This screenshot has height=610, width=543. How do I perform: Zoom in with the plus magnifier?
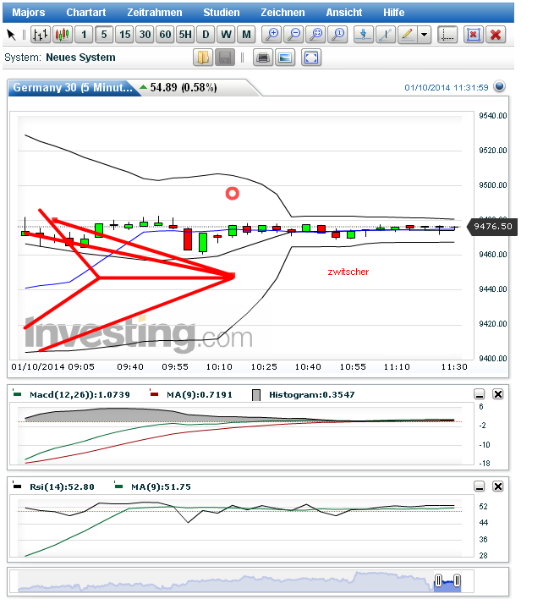pos(271,35)
